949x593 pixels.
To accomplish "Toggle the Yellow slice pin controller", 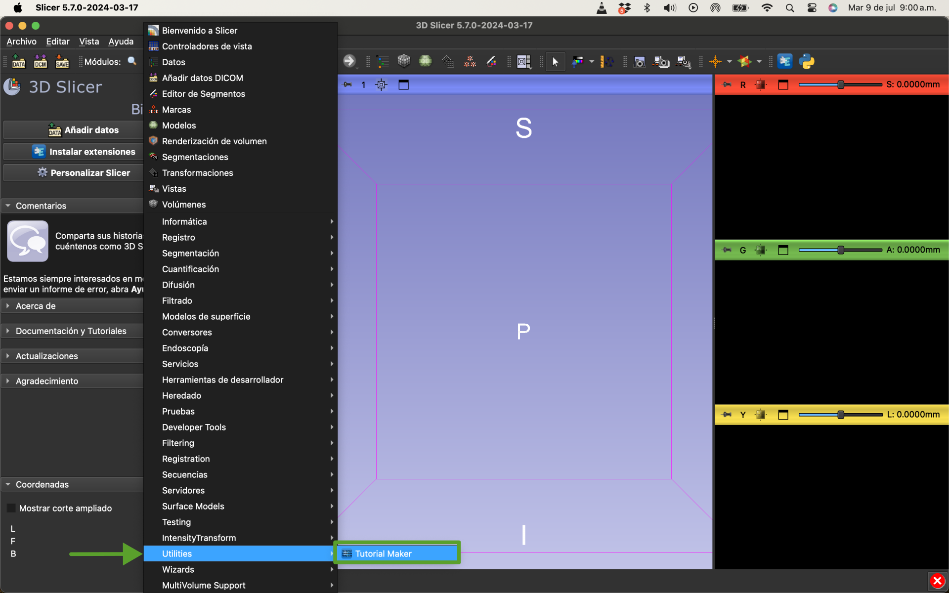I will point(727,415).
